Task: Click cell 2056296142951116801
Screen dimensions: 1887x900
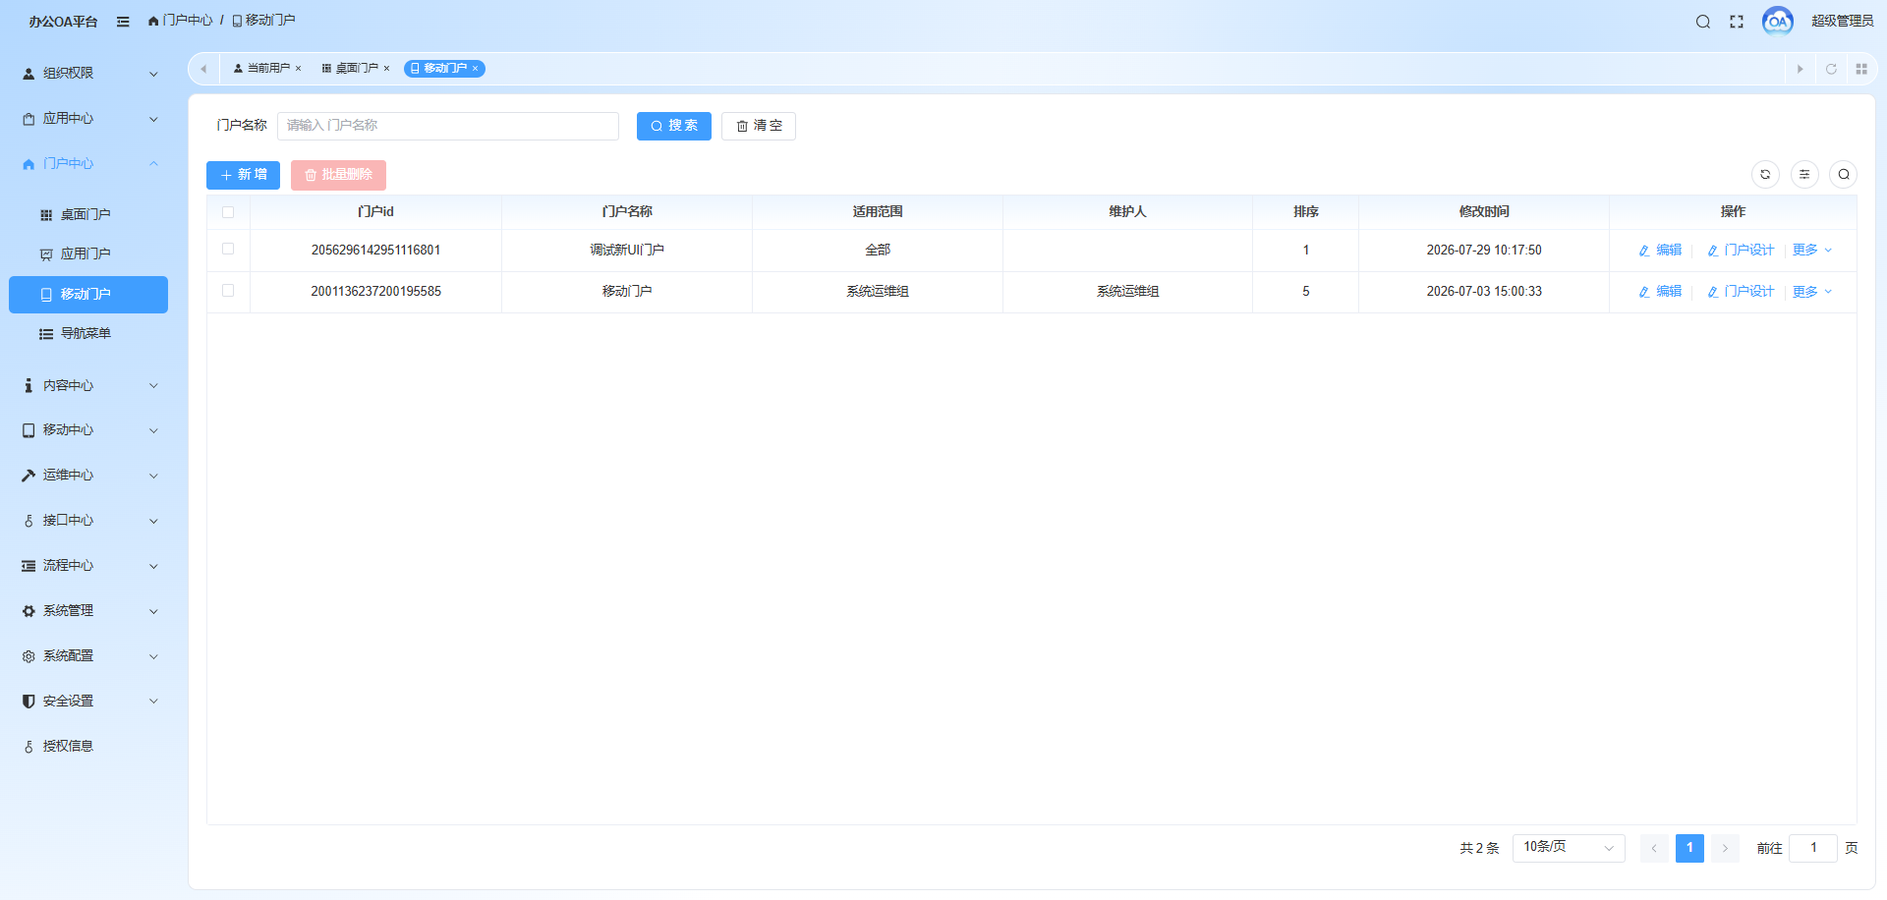Action: [376, 250]
